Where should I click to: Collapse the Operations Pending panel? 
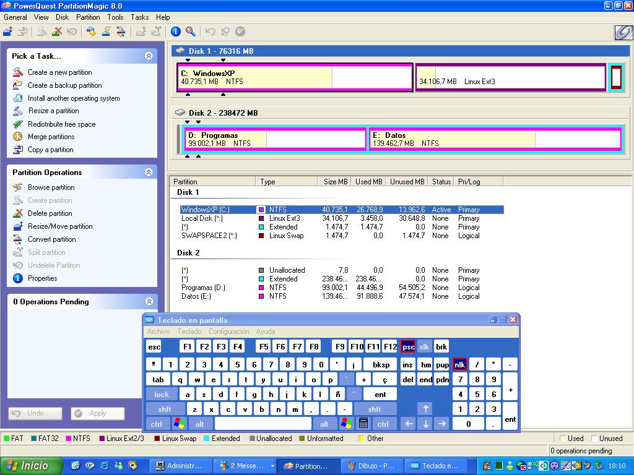pos(149,301)
